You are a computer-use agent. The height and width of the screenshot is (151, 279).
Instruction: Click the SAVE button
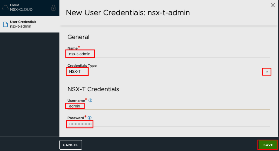[x=268, y=145]
